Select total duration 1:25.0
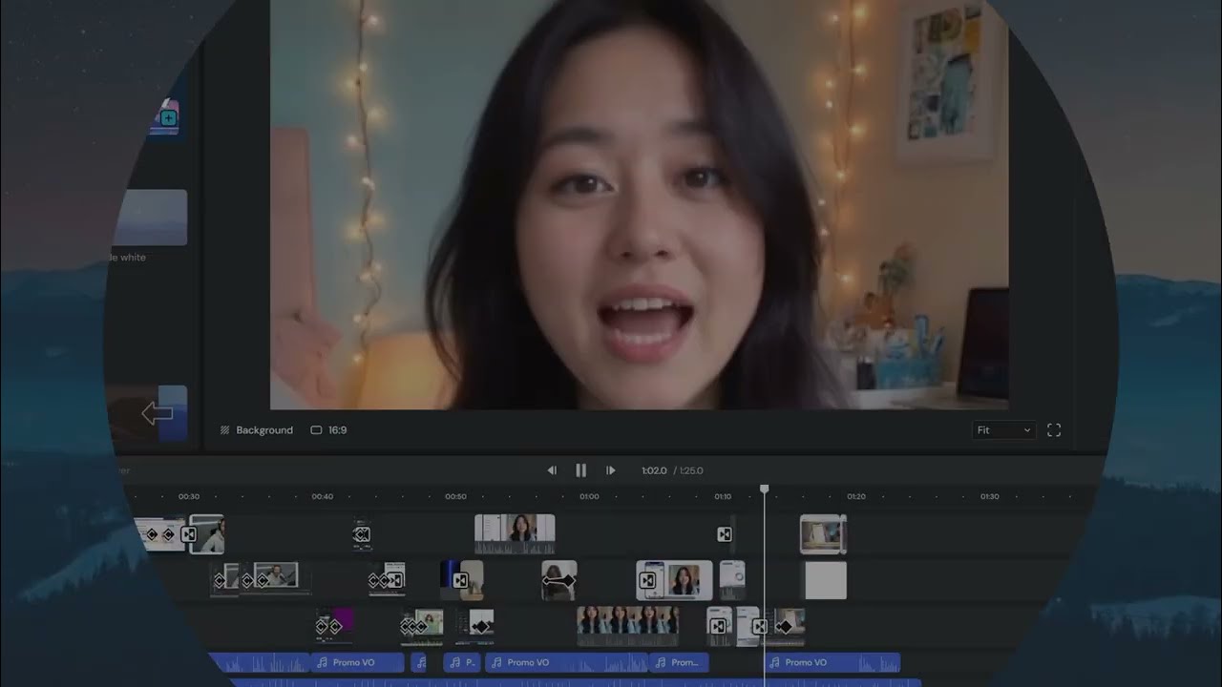The width and height of the screenshot is (1222, 687). coord(690,470)
